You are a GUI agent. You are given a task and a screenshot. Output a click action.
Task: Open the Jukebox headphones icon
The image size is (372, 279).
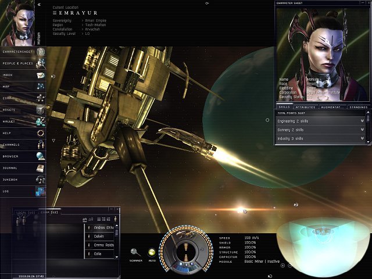point(40,180)
